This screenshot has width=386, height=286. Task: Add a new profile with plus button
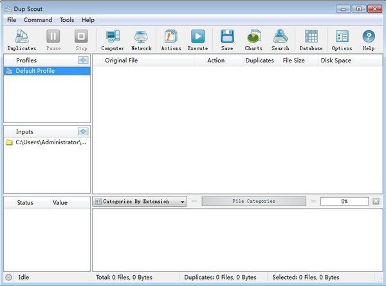point(82,60)
